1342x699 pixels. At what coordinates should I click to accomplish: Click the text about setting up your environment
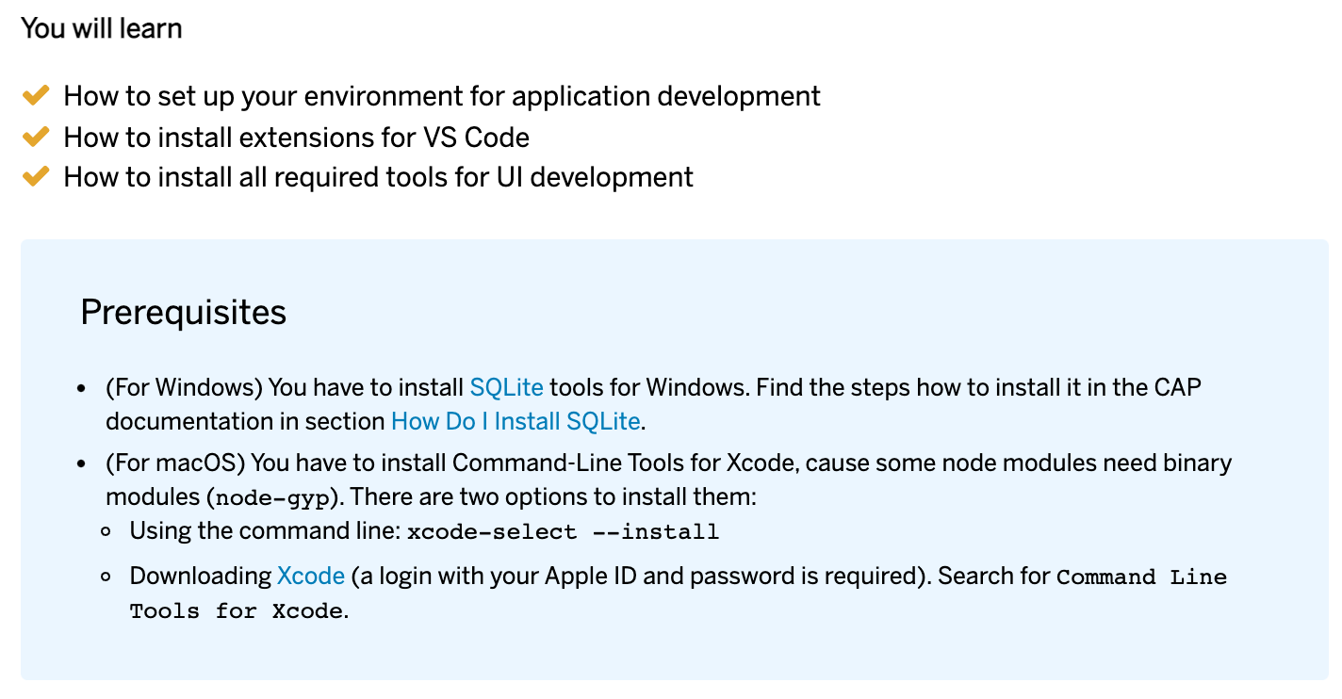[x=442, y=96]
